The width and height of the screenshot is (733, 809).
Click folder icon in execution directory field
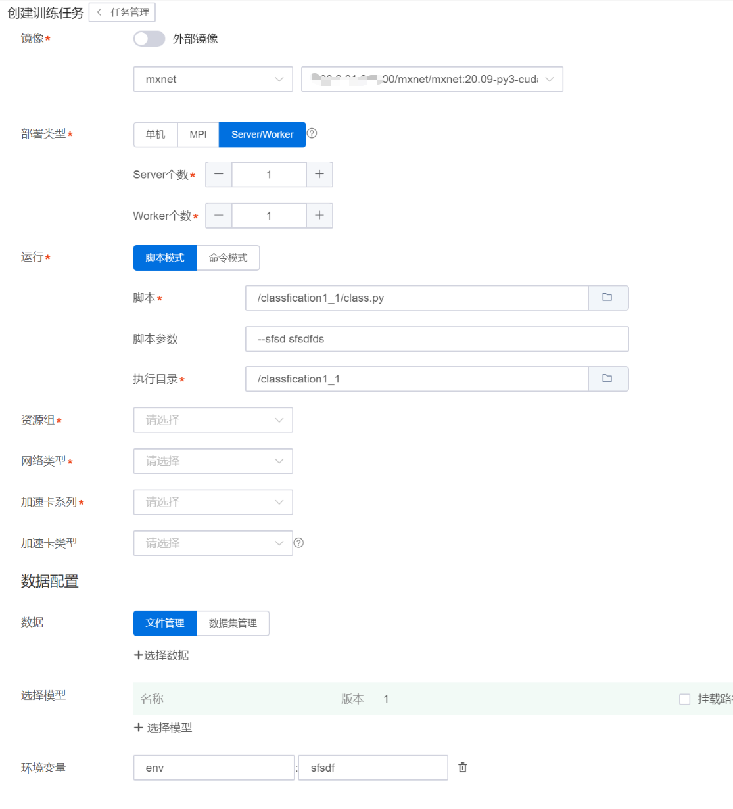[x=607, y=379]
